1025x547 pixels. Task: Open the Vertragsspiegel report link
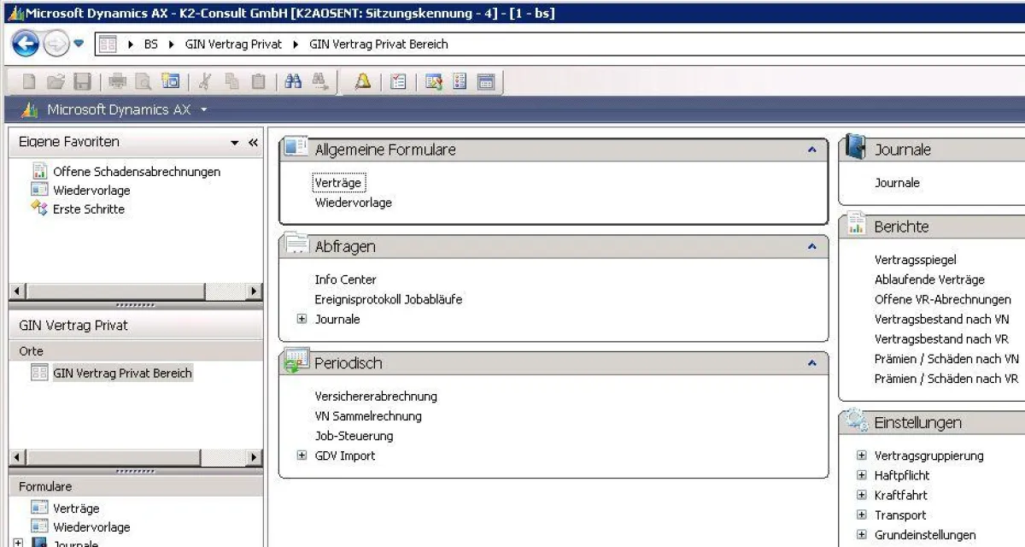pyautogui.click(x=915, y=260)
